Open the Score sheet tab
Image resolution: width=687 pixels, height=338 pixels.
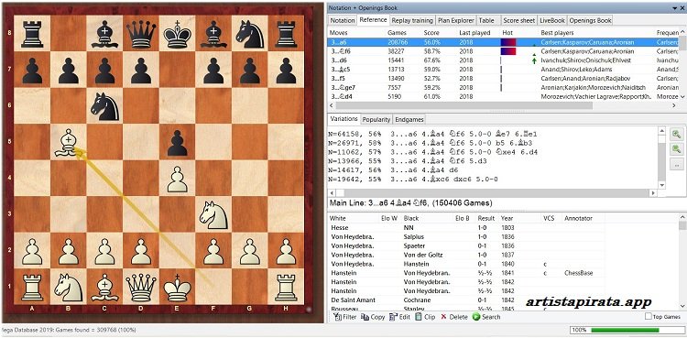tap(519, 20)
